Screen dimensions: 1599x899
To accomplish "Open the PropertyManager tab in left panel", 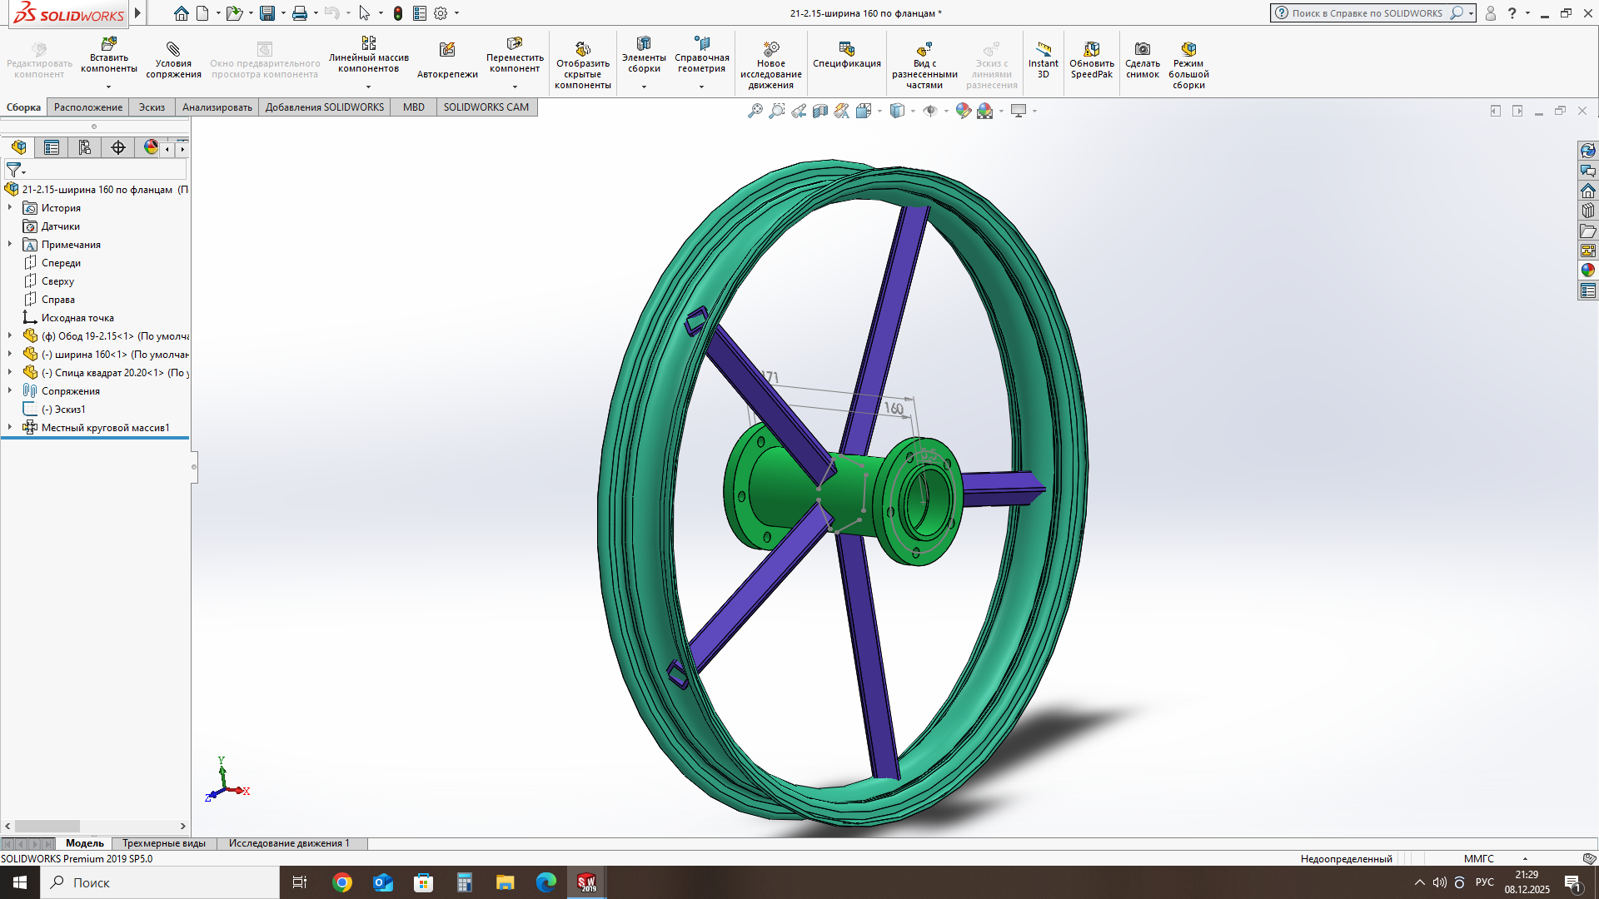I will tap(52, 148).
